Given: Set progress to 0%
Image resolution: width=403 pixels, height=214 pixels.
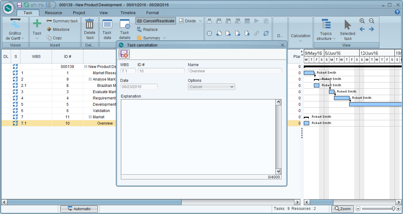Looking at the screenshot, I should coord(209,21).
